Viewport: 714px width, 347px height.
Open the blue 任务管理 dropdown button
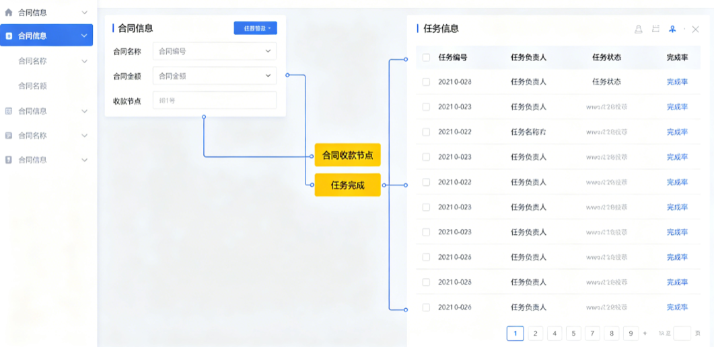[256, 28]
